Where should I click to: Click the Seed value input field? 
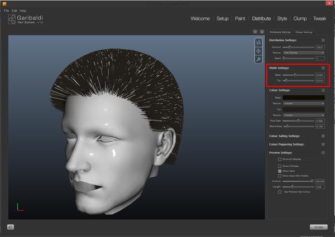[x=319, y=58]
